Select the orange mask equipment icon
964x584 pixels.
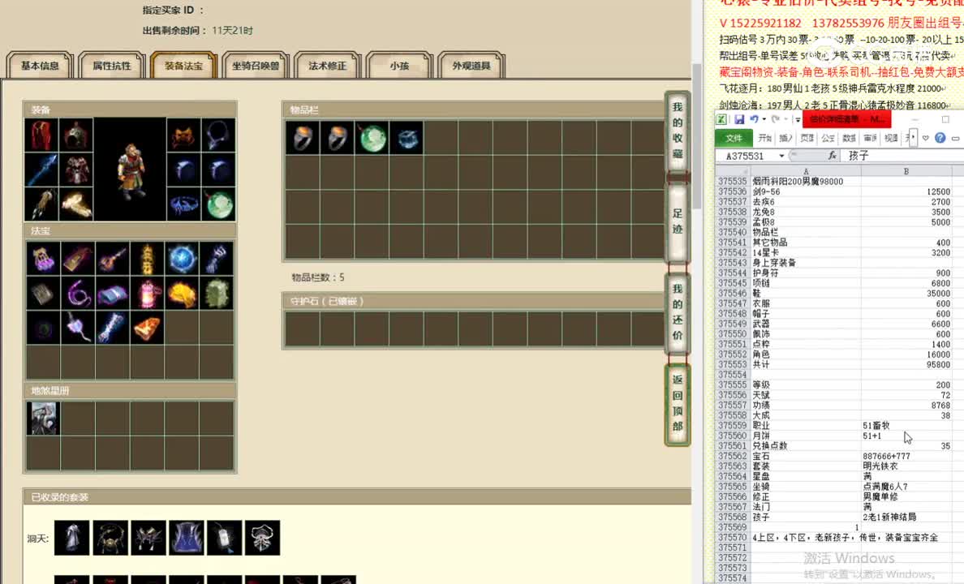184,135
